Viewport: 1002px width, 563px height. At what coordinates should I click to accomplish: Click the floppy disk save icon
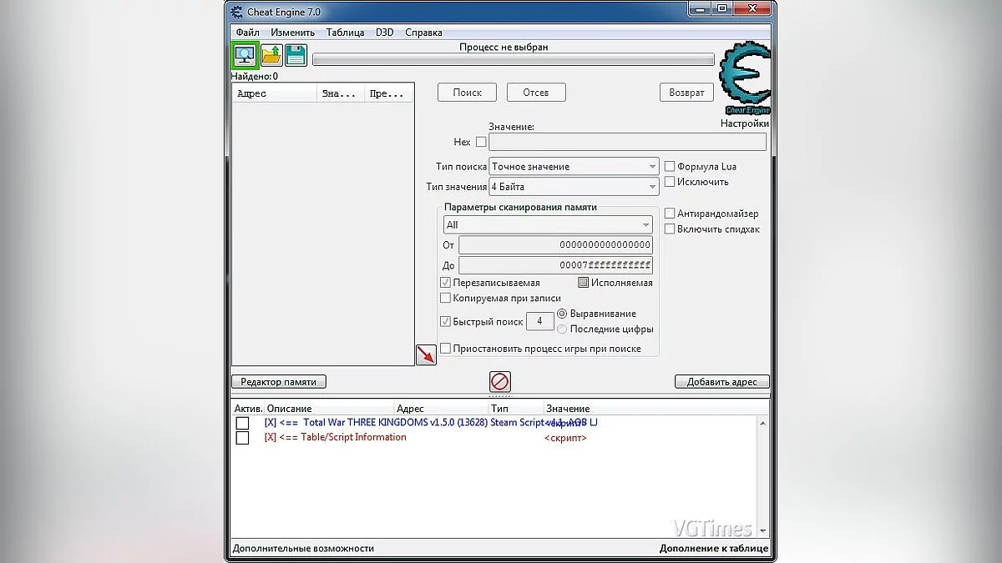click(x=296, y=56)
